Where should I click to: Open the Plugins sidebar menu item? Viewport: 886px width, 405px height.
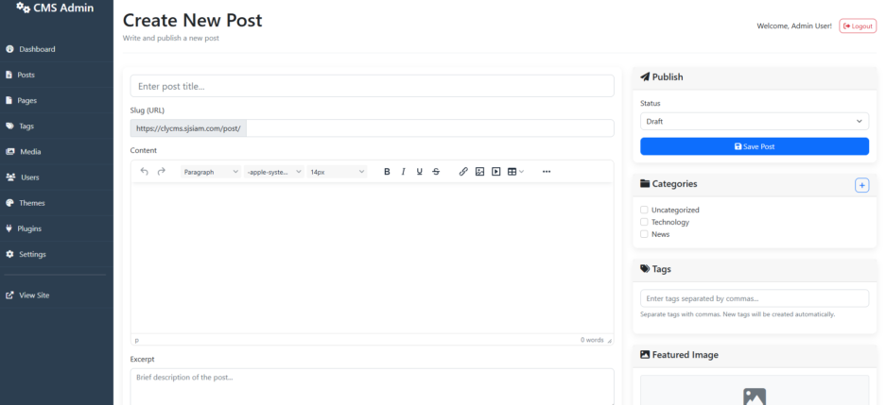click(30, 228)
